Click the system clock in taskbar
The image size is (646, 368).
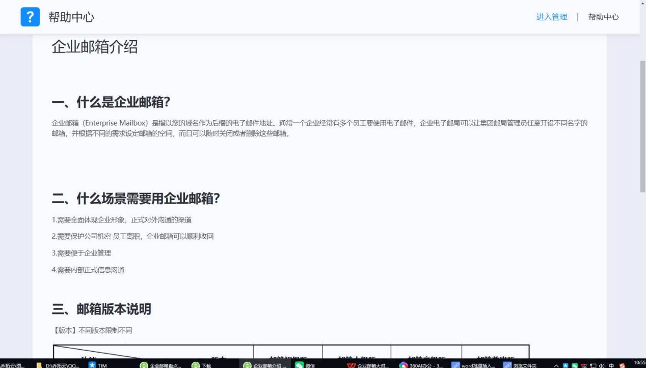[x=639, y=363]
